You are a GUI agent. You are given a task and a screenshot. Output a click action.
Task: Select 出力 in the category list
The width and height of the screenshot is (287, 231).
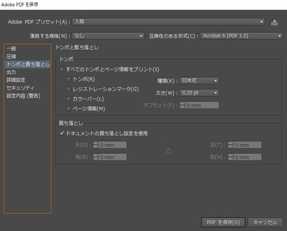(27, 72)
